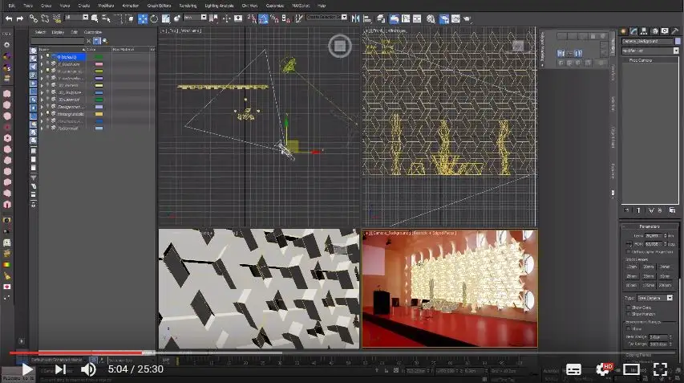Set stock lens to 200mm
The image size is (684, 383).
pos(666,285)
